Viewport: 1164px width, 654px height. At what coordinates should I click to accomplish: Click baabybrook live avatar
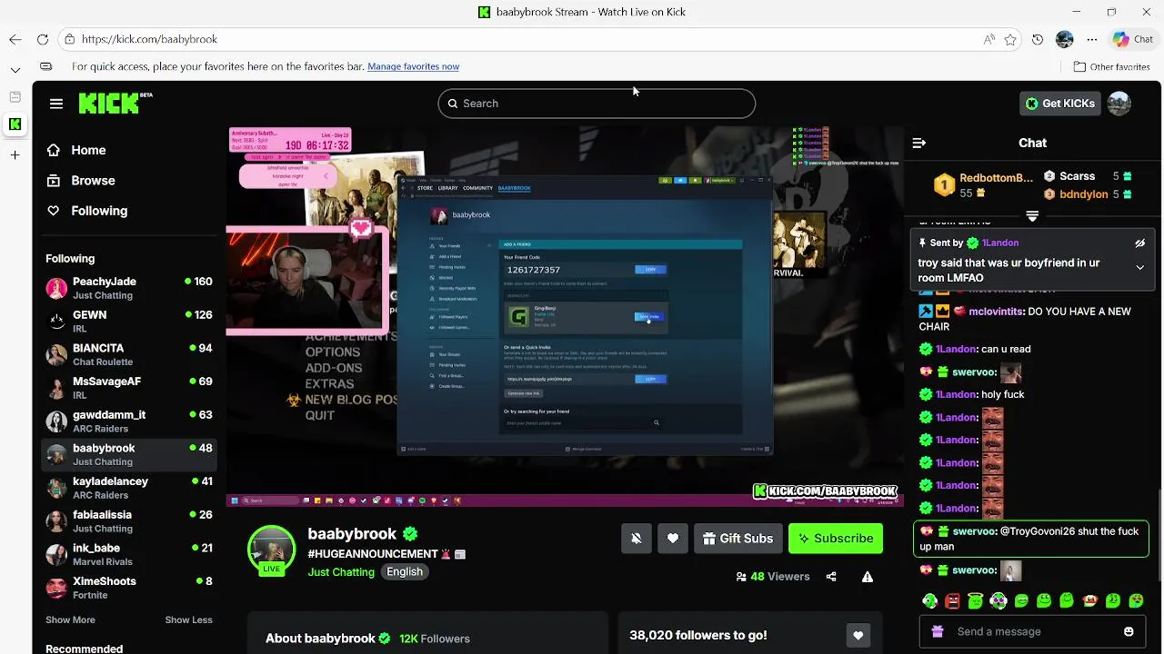(x=271, y=550)
